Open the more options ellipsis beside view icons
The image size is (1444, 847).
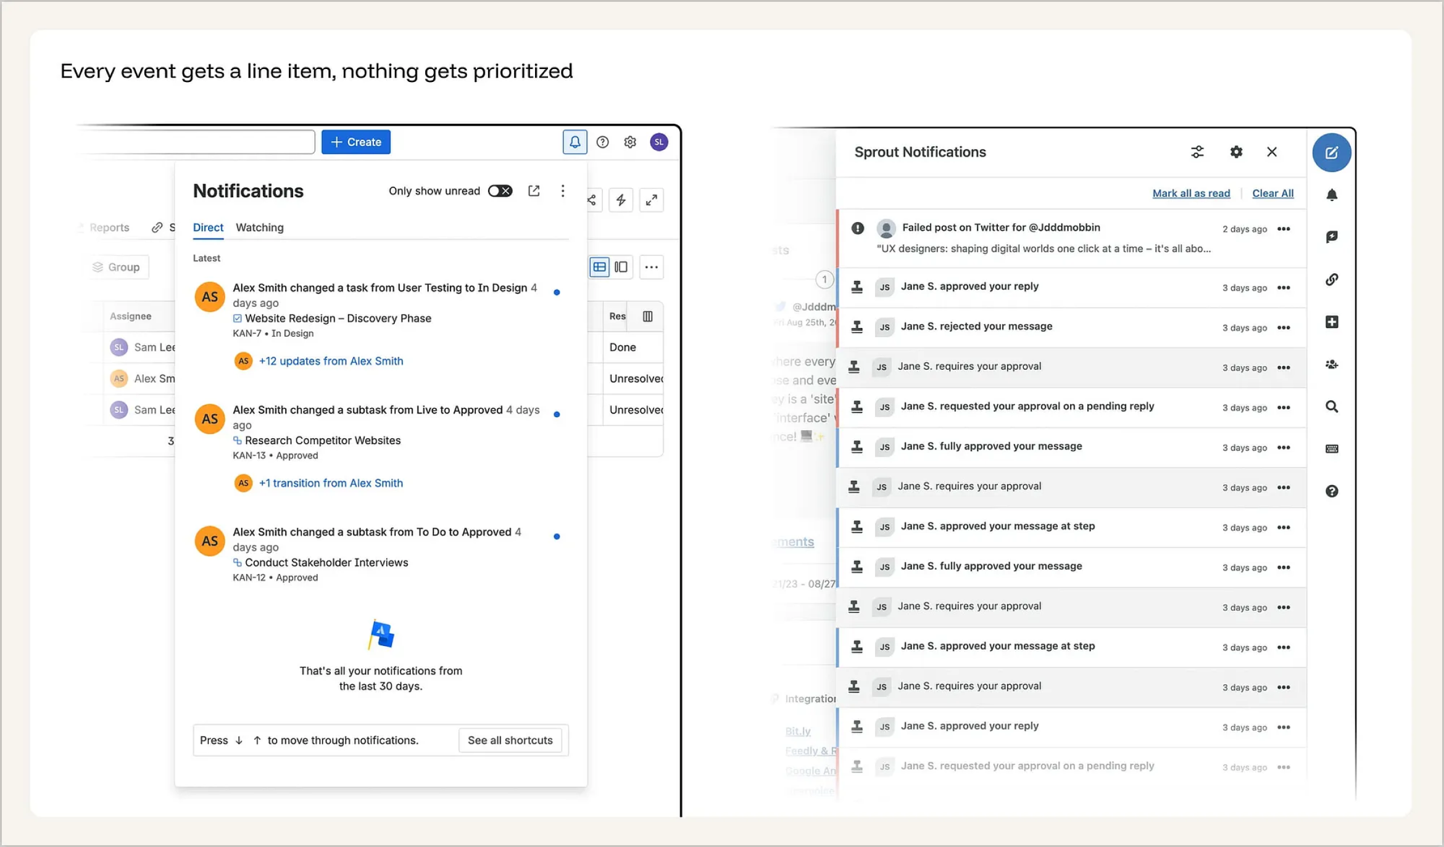click(x=651, y=267)
